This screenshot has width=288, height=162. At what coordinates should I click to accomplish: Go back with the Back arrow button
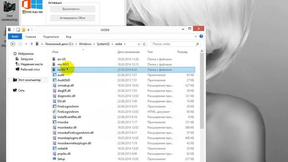pos(13,44)
